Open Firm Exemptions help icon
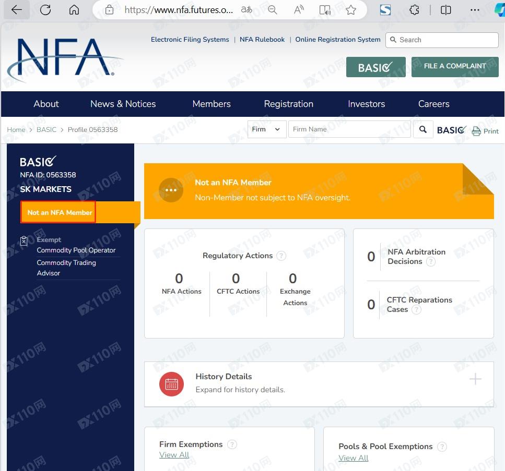 pyautogui.click(x=232, y=444)
